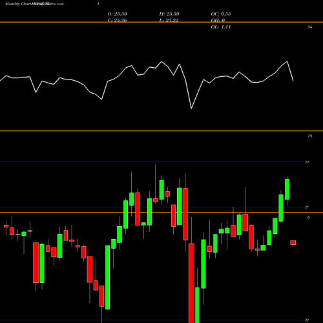Click the "34" indicator axis label
Image resolution: width=323 pixels, height=323 pixels.
point(309,27)
